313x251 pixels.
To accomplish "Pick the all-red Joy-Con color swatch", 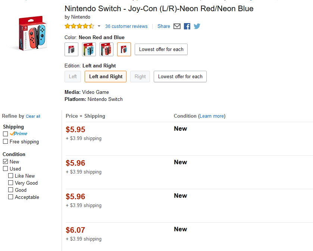I will pos(107,50).
